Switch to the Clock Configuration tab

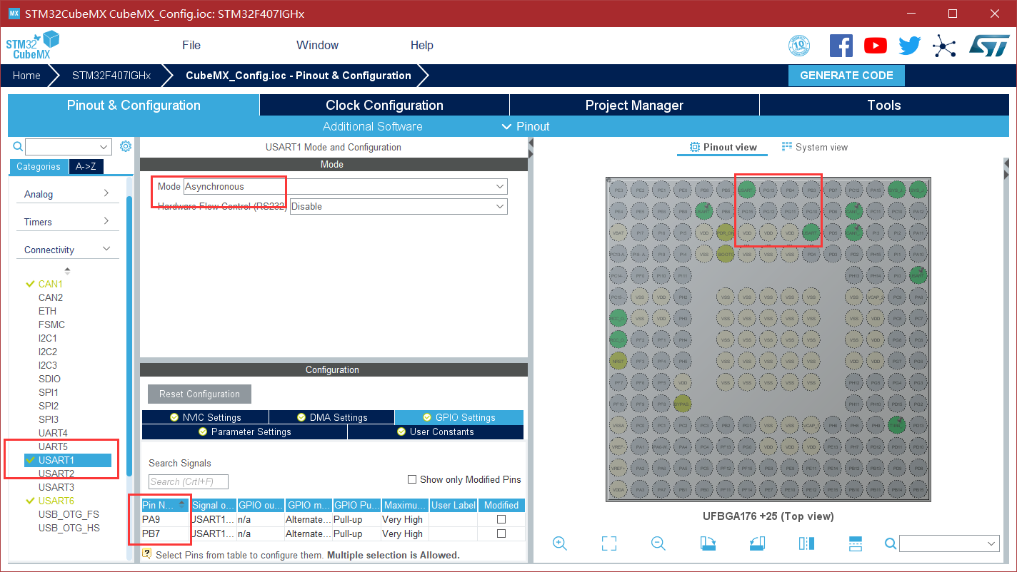point(384,106)
